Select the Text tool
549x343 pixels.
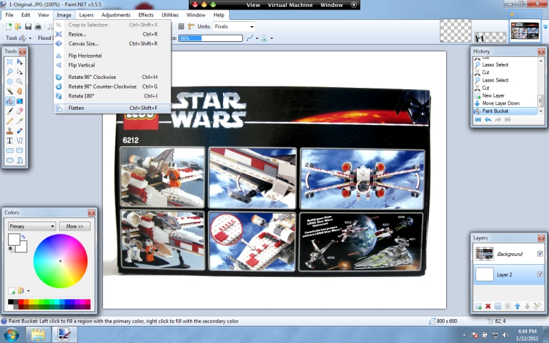coord(10,141)
